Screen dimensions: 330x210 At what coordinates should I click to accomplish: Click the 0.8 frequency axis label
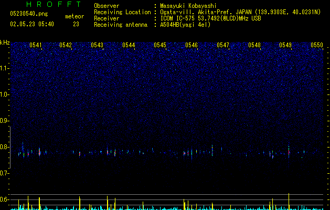point(4,147)
